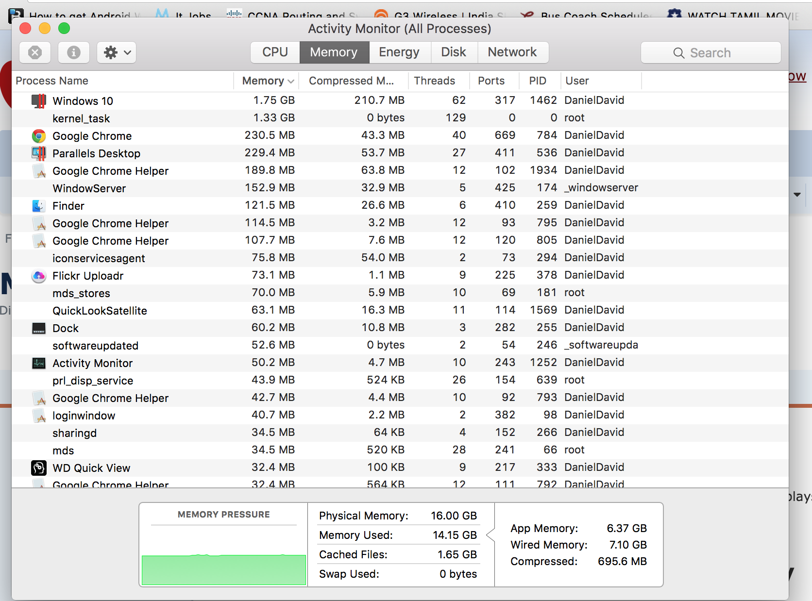Click the Wired Memory 7.10 GB value
This screenshot has height=601, width=812.
(x=628, y=545)
